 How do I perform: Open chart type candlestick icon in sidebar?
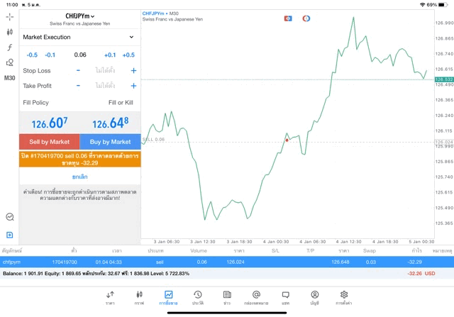(x=10, y=32)
